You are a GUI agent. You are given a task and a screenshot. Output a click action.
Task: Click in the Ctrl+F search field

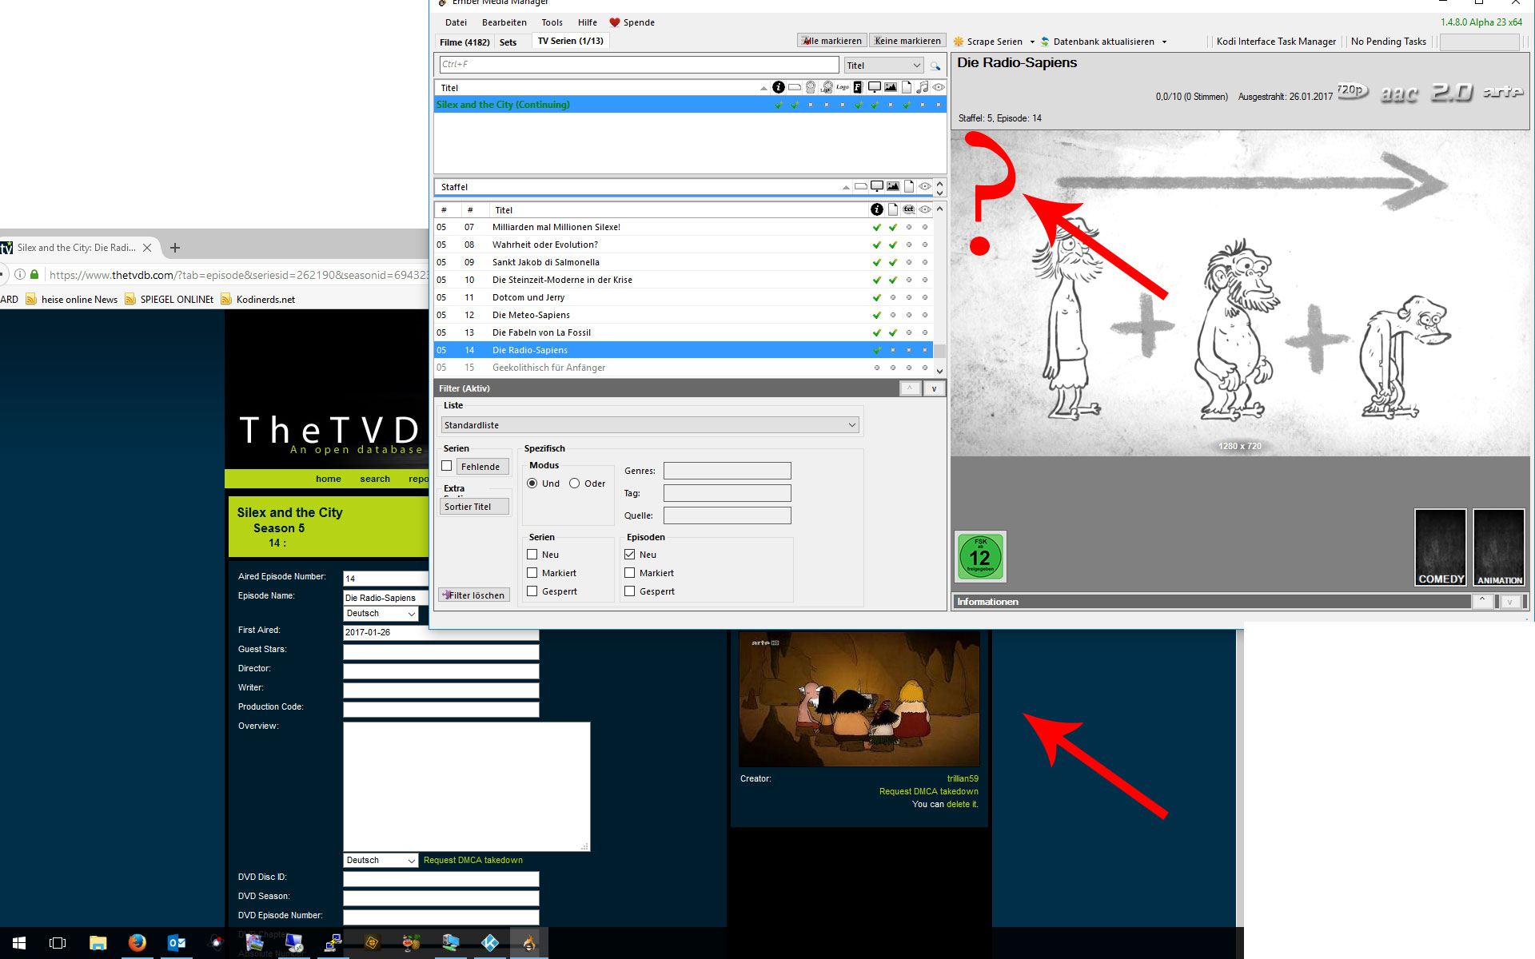click(638, 65)
